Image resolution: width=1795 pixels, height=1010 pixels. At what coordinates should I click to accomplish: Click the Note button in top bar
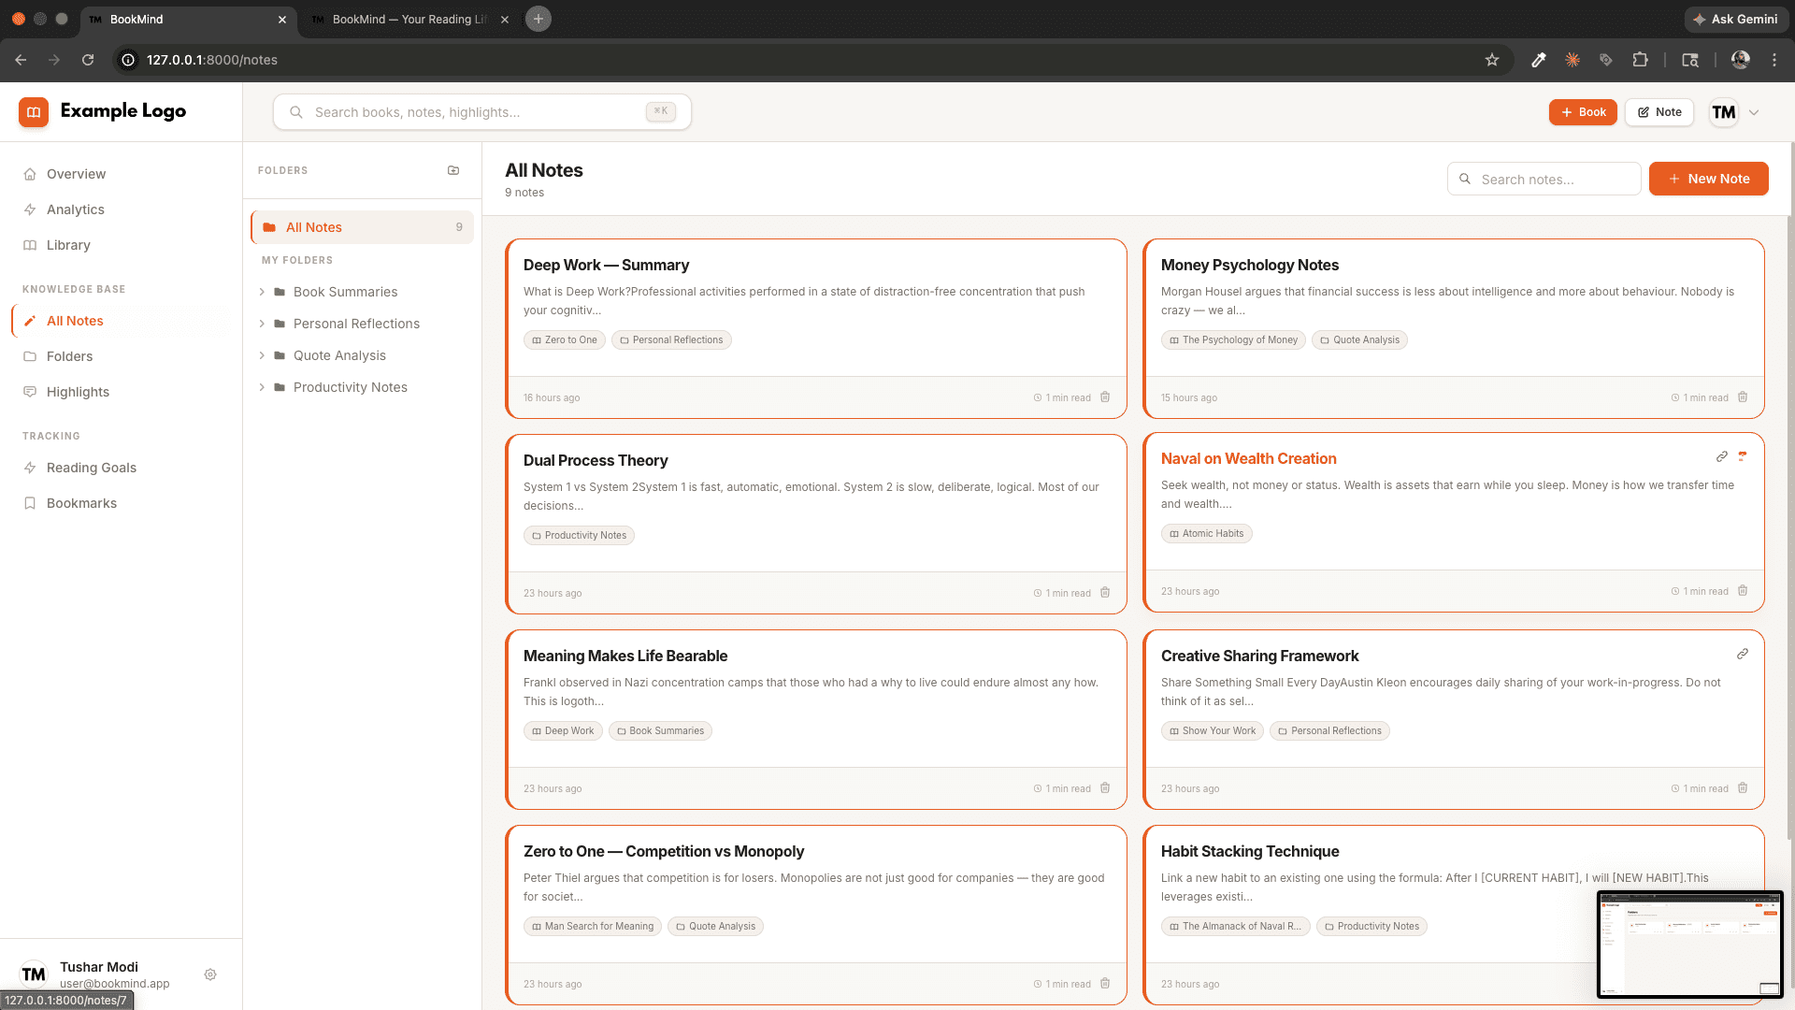tap(1659, 112)
